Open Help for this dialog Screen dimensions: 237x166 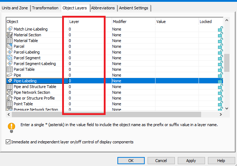221,161
